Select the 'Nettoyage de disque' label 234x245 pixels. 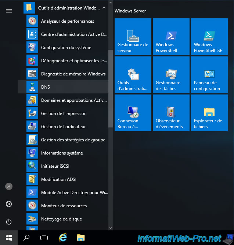(x=61, y=219)
